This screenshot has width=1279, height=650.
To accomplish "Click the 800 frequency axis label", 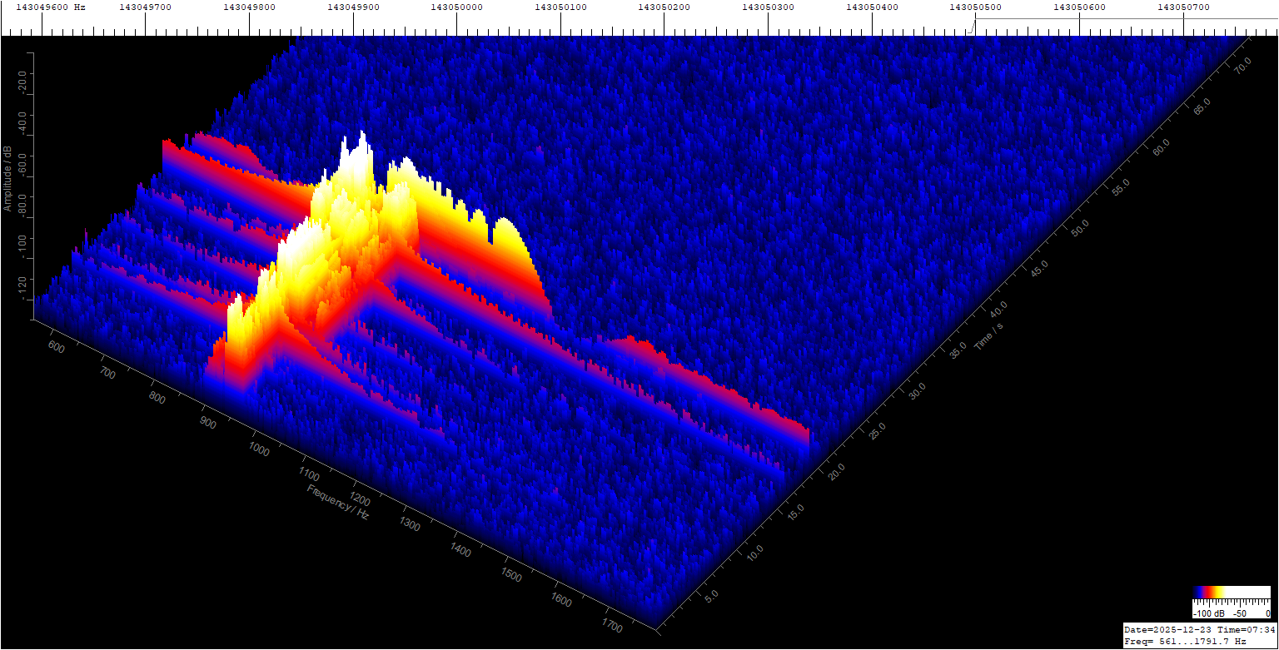I will pyautogui.click(x=157, y=397).
